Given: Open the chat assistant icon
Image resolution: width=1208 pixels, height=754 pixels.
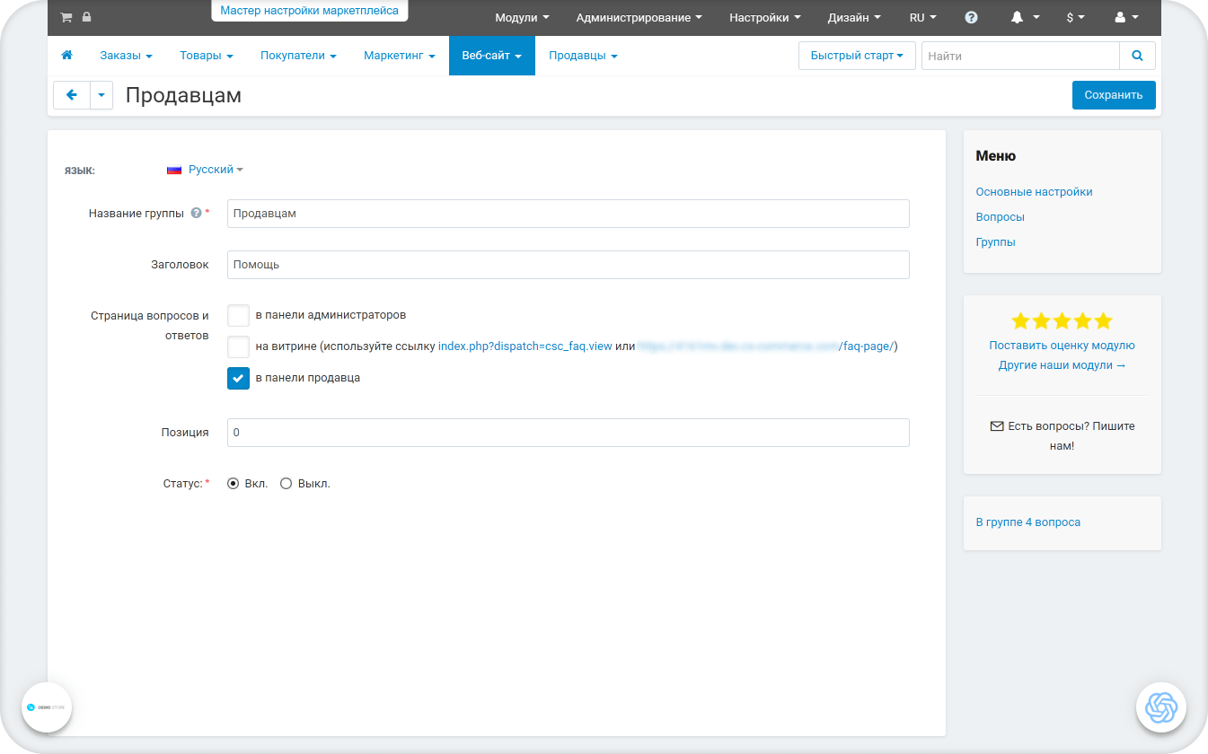Looking at the screenshot, I should (1161, 707).
